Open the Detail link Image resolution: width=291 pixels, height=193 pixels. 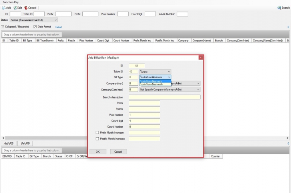click(x=58, y=27)
